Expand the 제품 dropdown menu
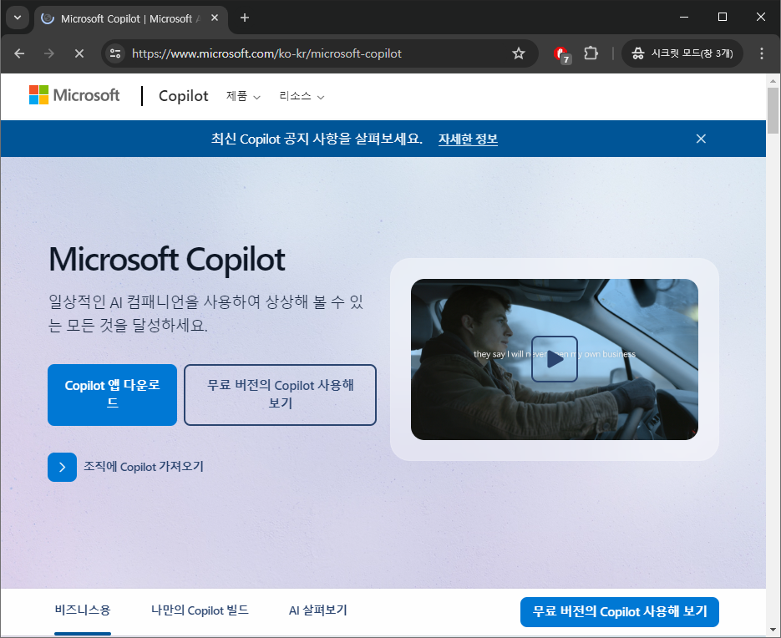Screen dimensions: 781x638 click(243, 96)
